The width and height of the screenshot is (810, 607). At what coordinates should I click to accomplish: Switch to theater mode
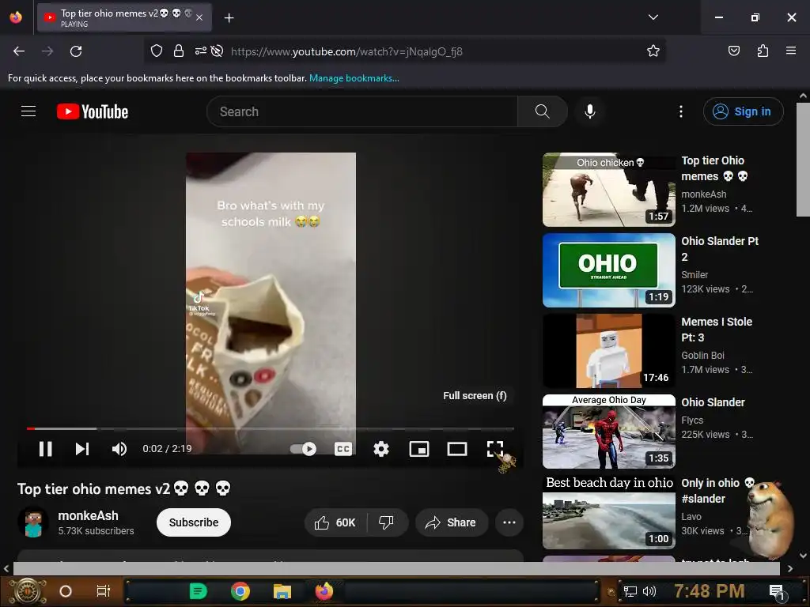(x=456, y=449)
